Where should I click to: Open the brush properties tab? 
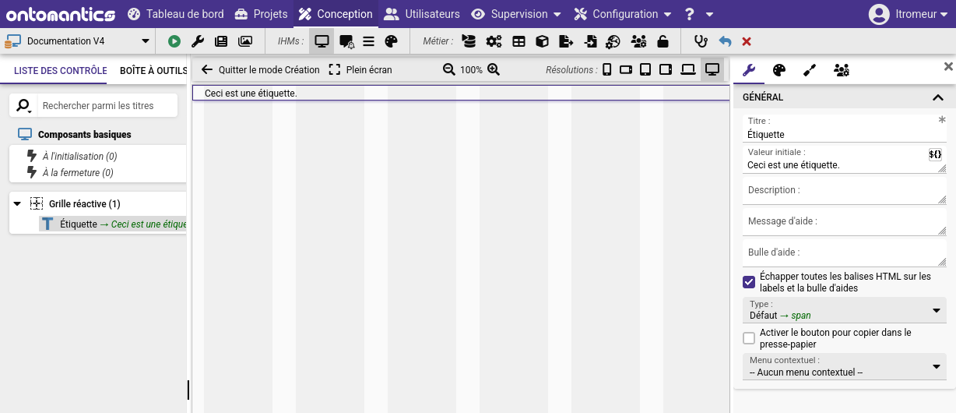[x=810, y=70]
